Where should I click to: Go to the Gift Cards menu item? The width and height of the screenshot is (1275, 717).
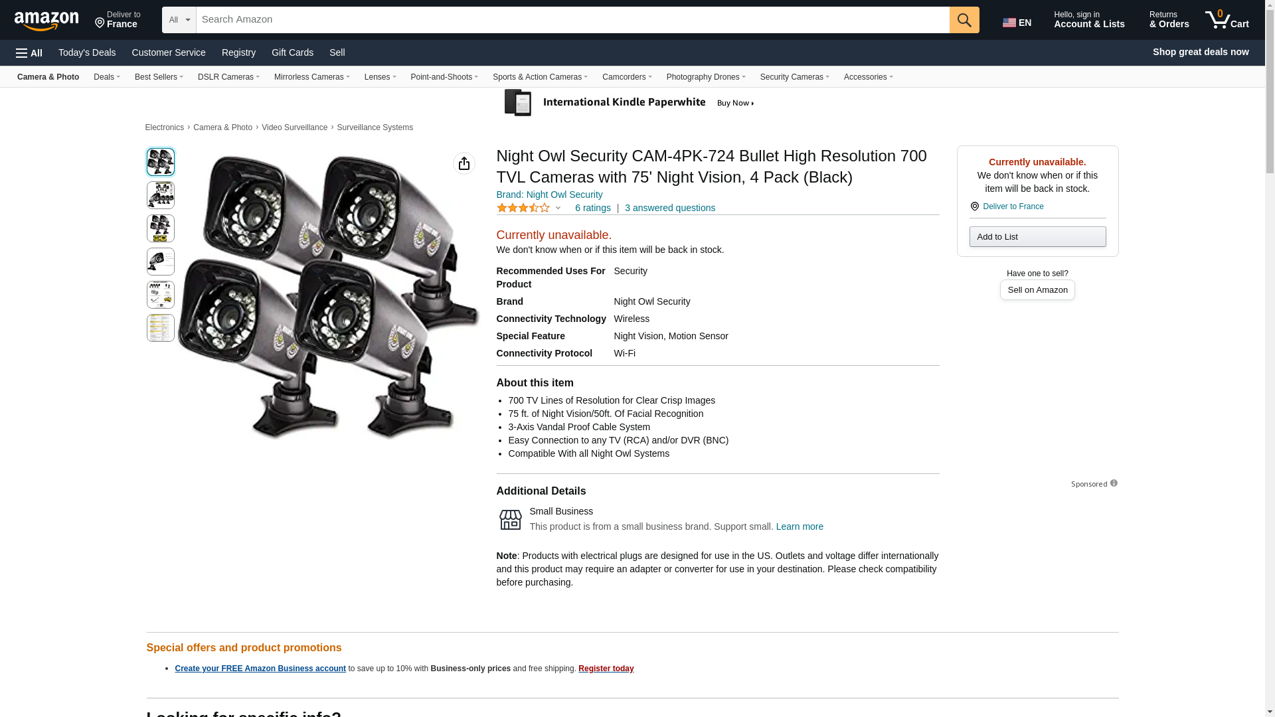292,52
